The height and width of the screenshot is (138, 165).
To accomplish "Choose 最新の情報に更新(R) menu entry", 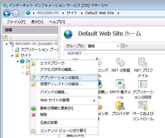I will click(64, 108).
